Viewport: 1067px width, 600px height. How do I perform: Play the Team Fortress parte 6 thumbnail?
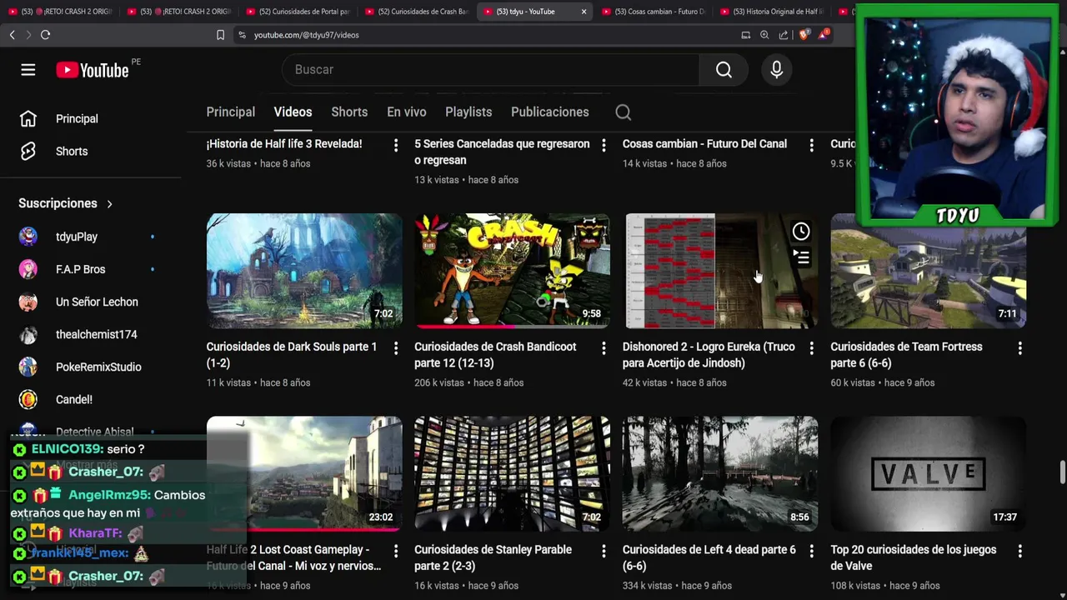click(x=928, y=271)
